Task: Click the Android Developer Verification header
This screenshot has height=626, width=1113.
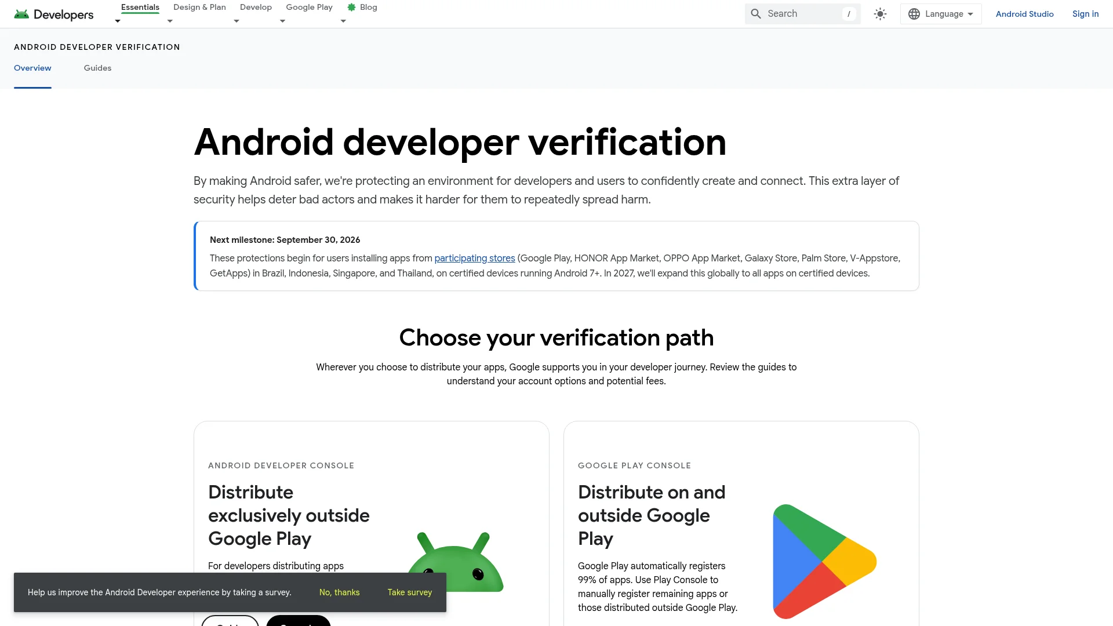Action: coord(97,47)
